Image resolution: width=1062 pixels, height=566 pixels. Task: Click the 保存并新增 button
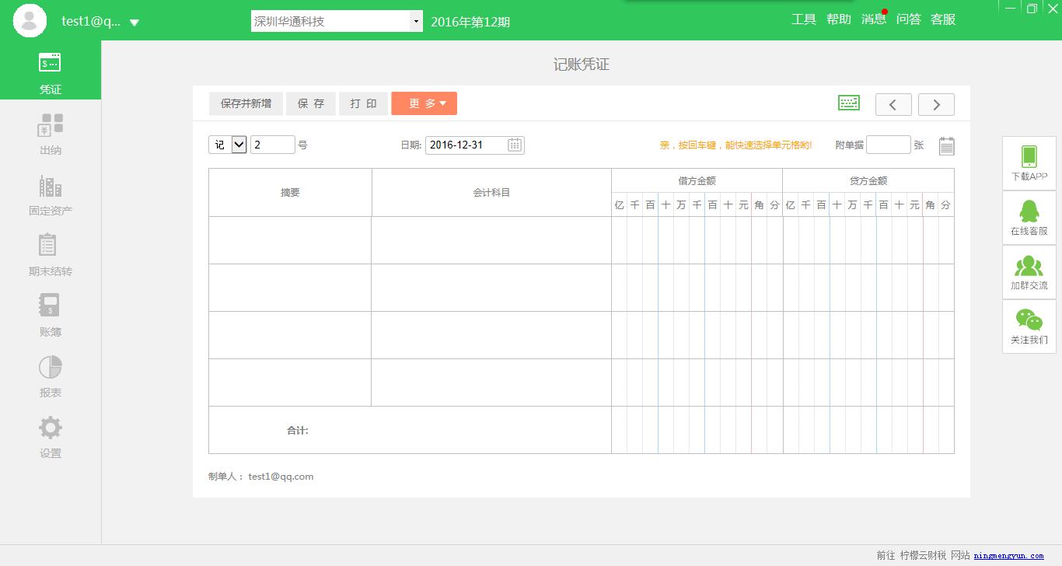tap(246, 103)
